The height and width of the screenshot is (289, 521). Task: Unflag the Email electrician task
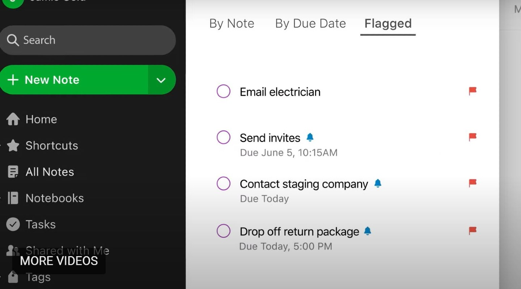[473, 91]
